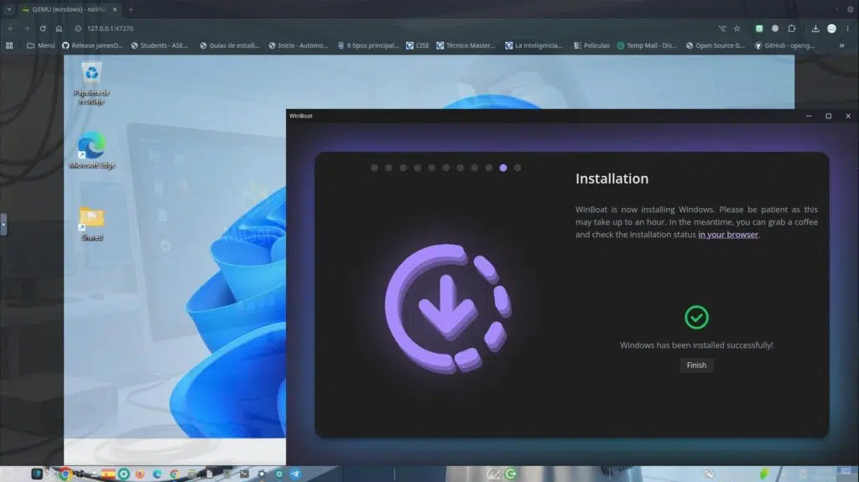Viewport: 859px width, 482px height.
Task: Close the WinBoat window
Action: 848,117
